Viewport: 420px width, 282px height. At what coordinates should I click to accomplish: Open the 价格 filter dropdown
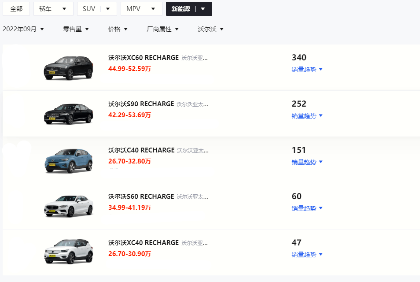tap(118, 29)
